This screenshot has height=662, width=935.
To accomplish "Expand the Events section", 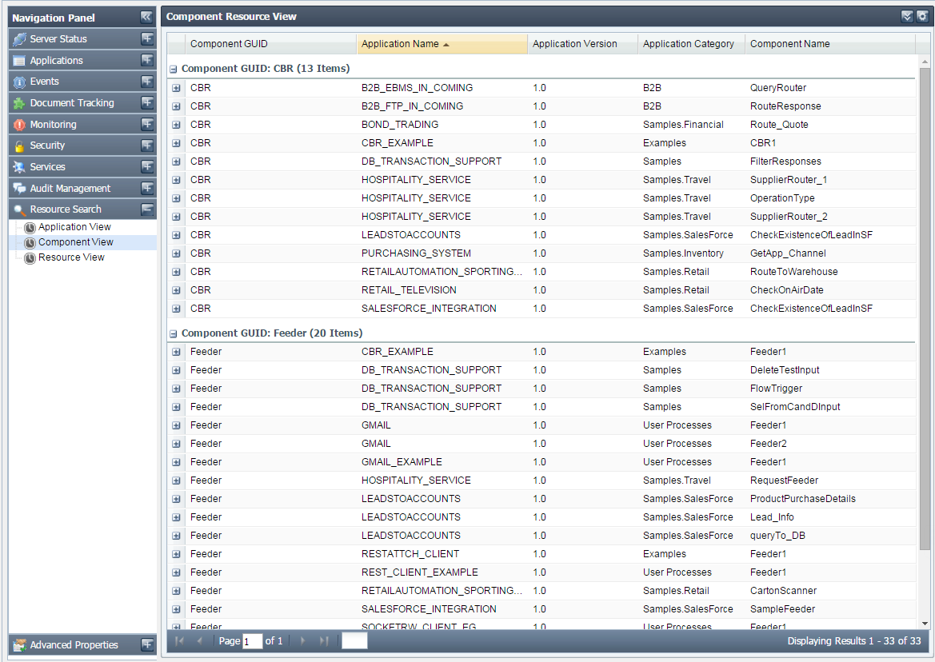I will pyautogui.click(x=147, y=81).
